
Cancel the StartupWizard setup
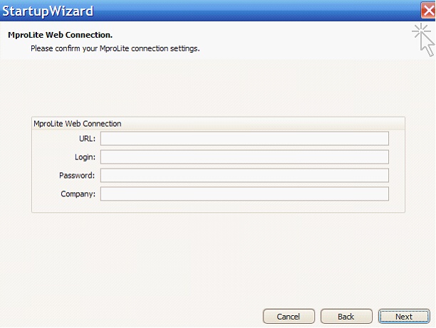pos(289,317)
